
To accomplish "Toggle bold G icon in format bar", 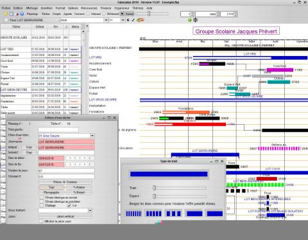I will tap(128, 20).
